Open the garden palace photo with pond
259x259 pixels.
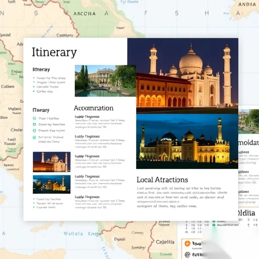[105, 81]
